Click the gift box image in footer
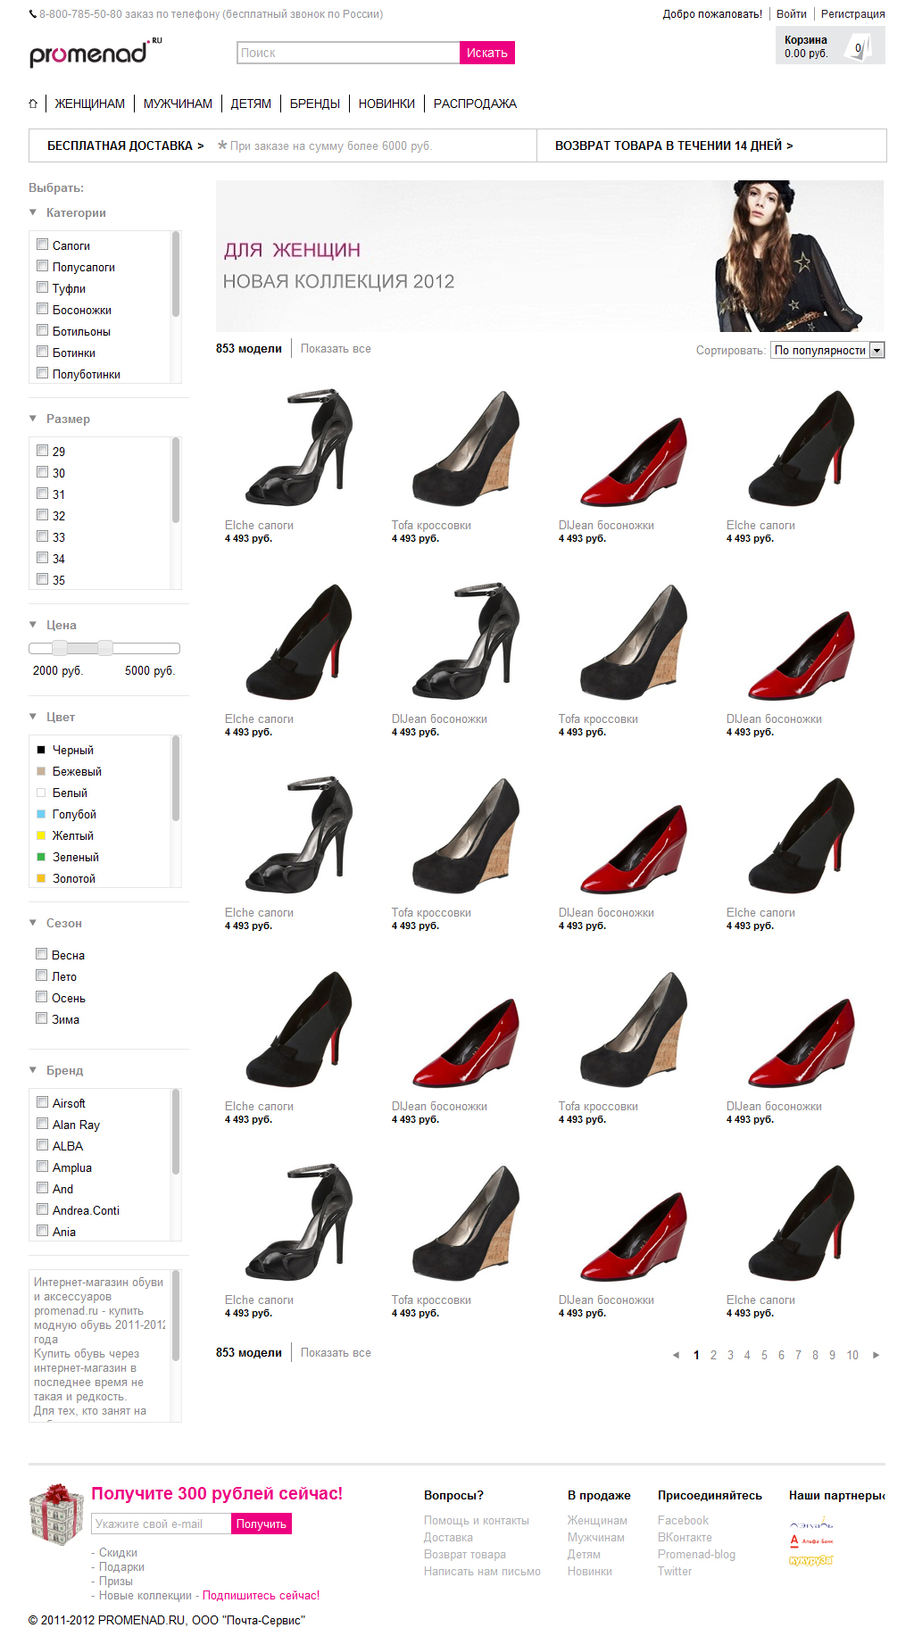914x1636 pixels. (55, 1514)
